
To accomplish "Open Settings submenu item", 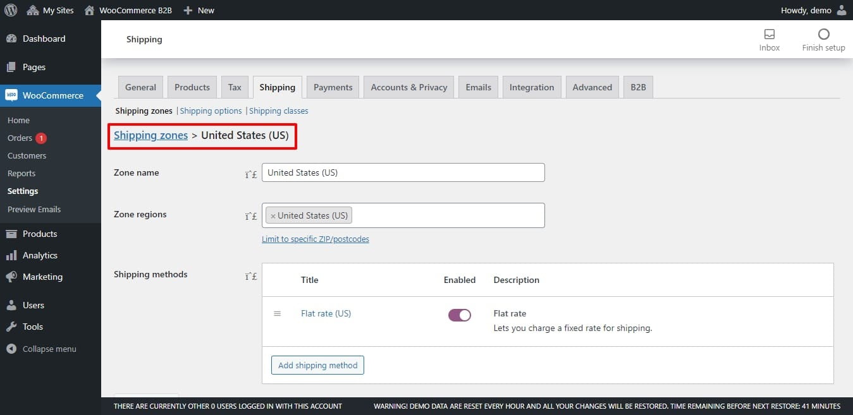I will pos(23,191).
